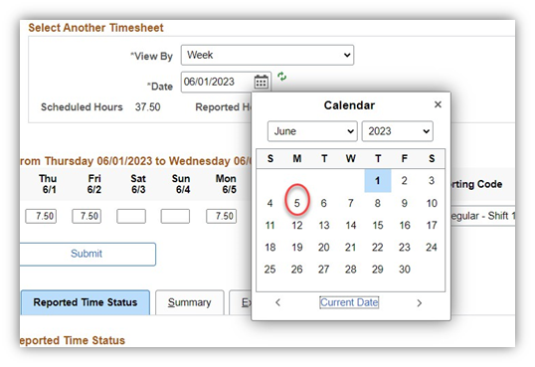535x367 pixels.
Task: Switch to the Summary tab
Action: [x=189, y=302]
